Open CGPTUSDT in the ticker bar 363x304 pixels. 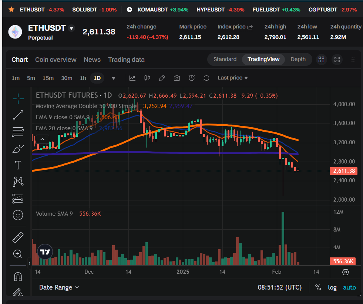click(333, 10)
